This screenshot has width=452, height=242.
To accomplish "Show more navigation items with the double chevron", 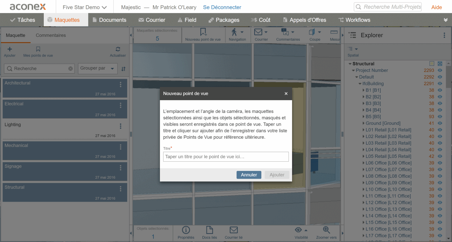I will 446,20.
